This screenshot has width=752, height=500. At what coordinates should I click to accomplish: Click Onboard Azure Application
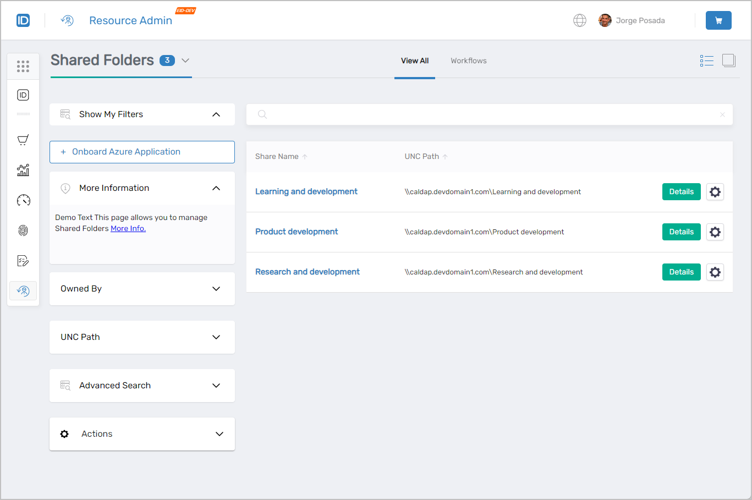click(142, 152)
